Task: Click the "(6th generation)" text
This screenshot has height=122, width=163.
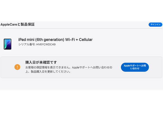Action: (x=50, y=40)
